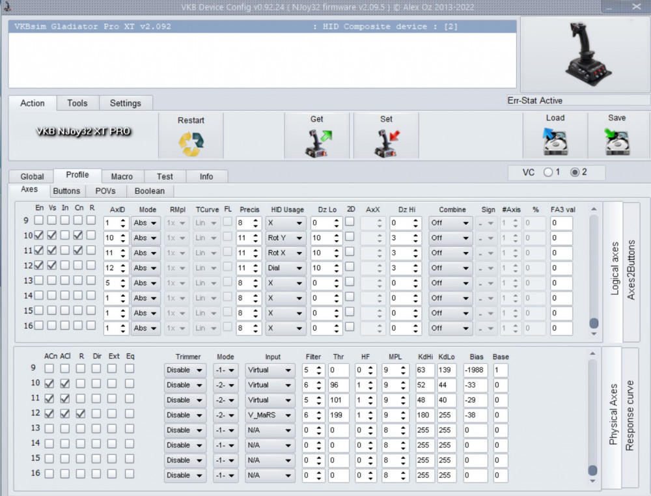Click the Load hard drive icon
The width and height of the screenshot is (651, 496).
tap(555, 141)
